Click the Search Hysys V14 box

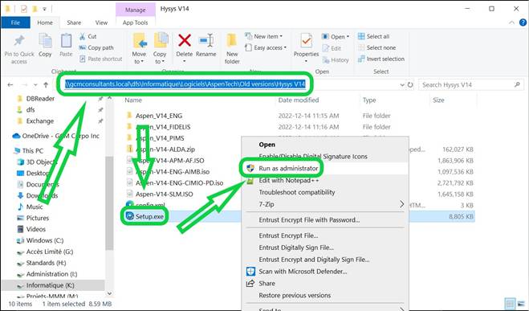point(471,84)
